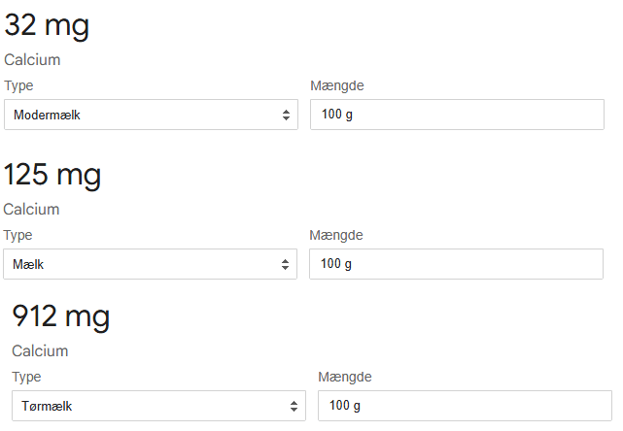The image size is (623, 431).
Task: Open the Tørmælk type dropdown
Action: (159, 406)
